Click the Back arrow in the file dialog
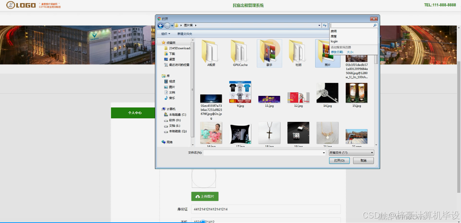 click(161, 25)
